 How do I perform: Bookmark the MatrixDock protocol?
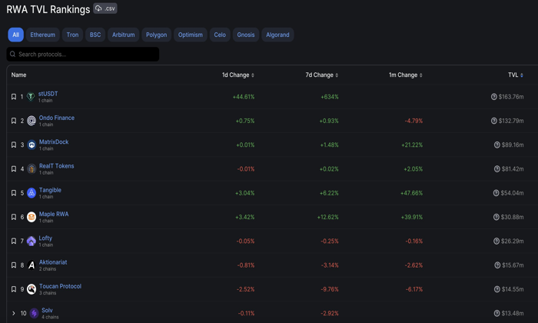(x=14, y=145)
